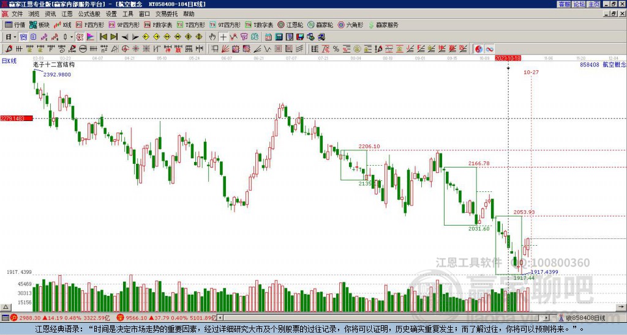Expand the candlestick chart-type dropdown arrow
Viewport: 627px width, 335px height.
pos(72,37)
